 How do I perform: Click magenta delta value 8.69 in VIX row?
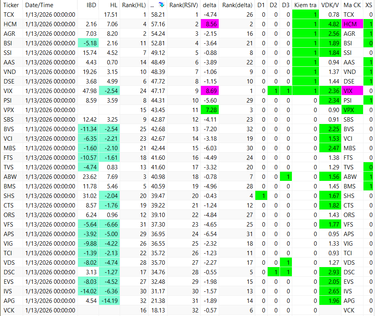(210, 91)
